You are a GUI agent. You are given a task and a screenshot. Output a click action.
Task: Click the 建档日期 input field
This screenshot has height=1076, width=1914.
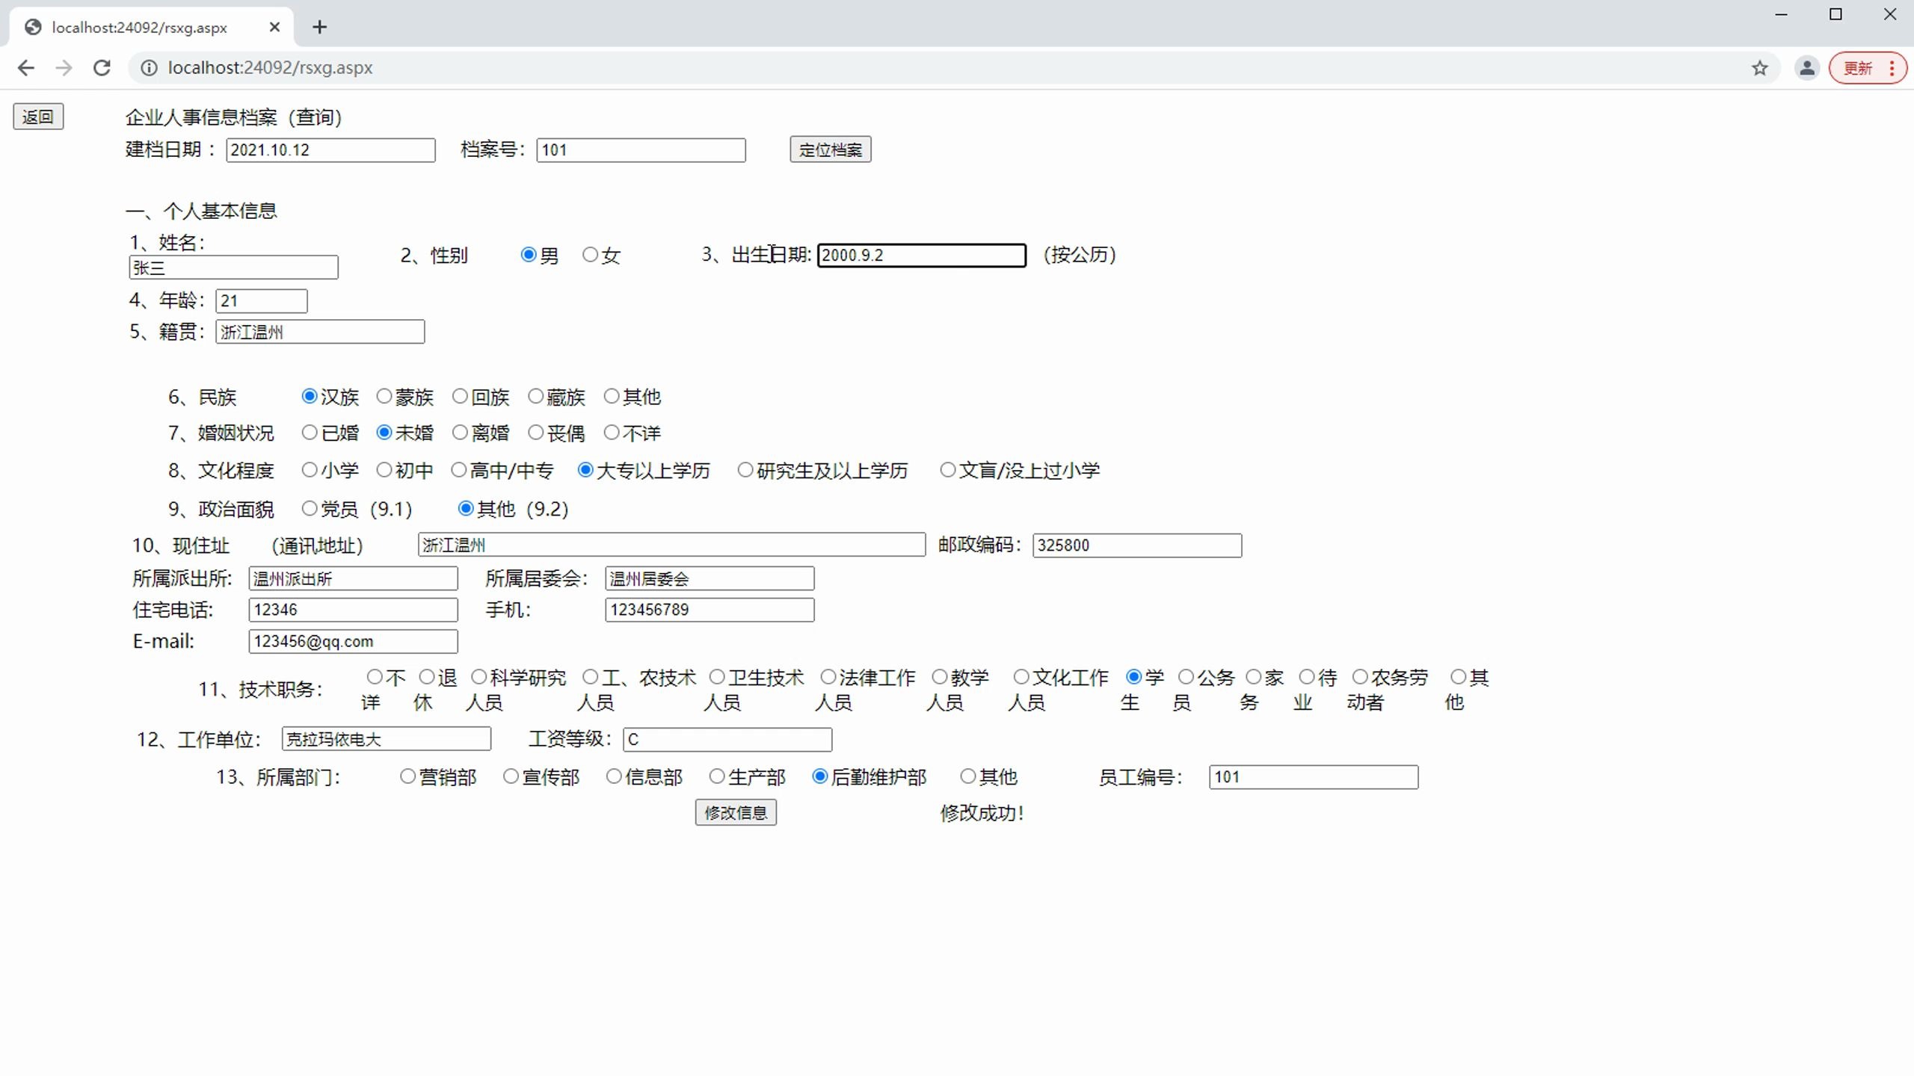pyautogui.click(x=330, y=149)
